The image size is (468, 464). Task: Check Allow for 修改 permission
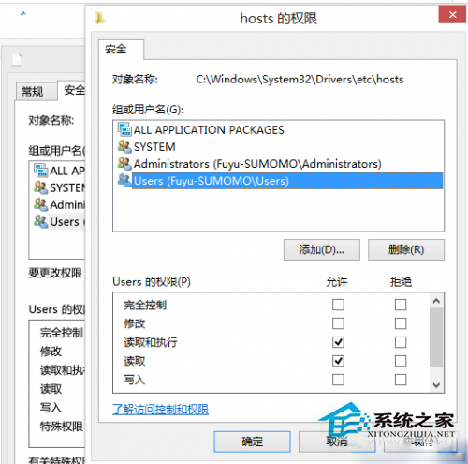tap(338, 323)
